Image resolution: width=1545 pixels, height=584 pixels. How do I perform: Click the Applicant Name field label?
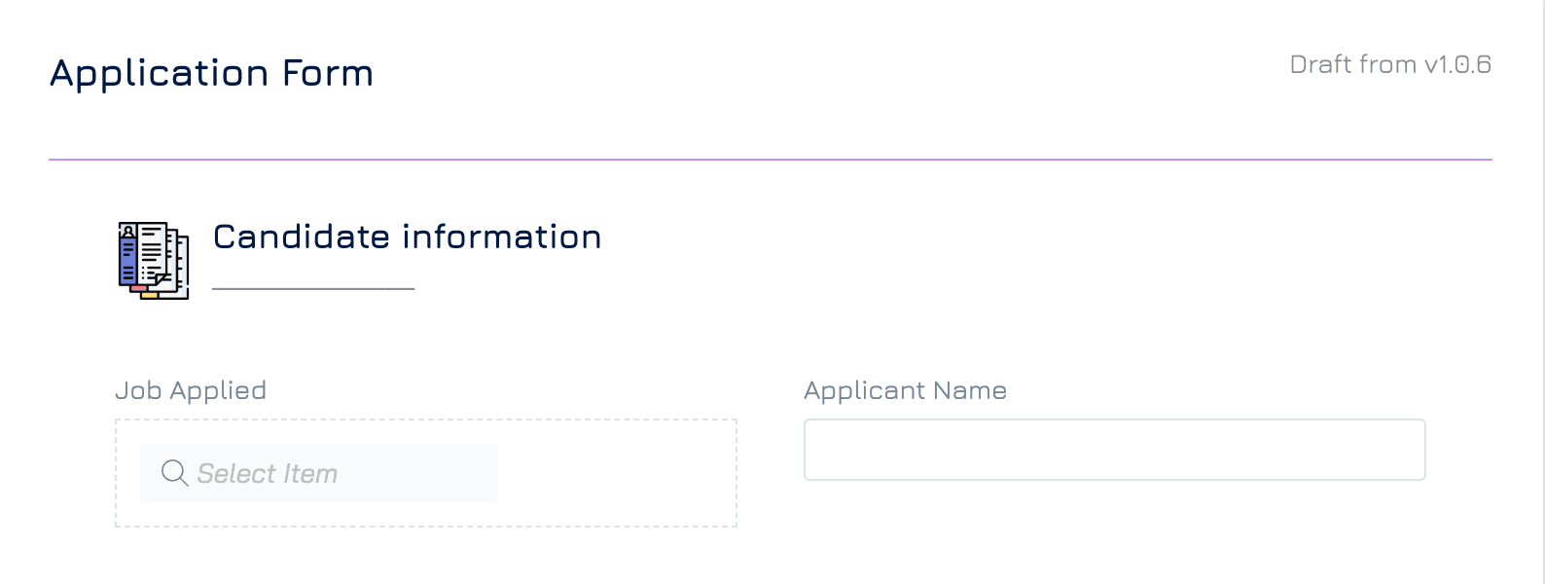[905, 390]
